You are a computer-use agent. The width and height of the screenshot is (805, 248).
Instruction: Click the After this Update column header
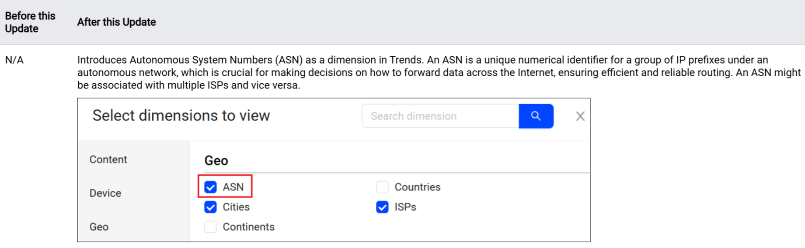(116, 22)
